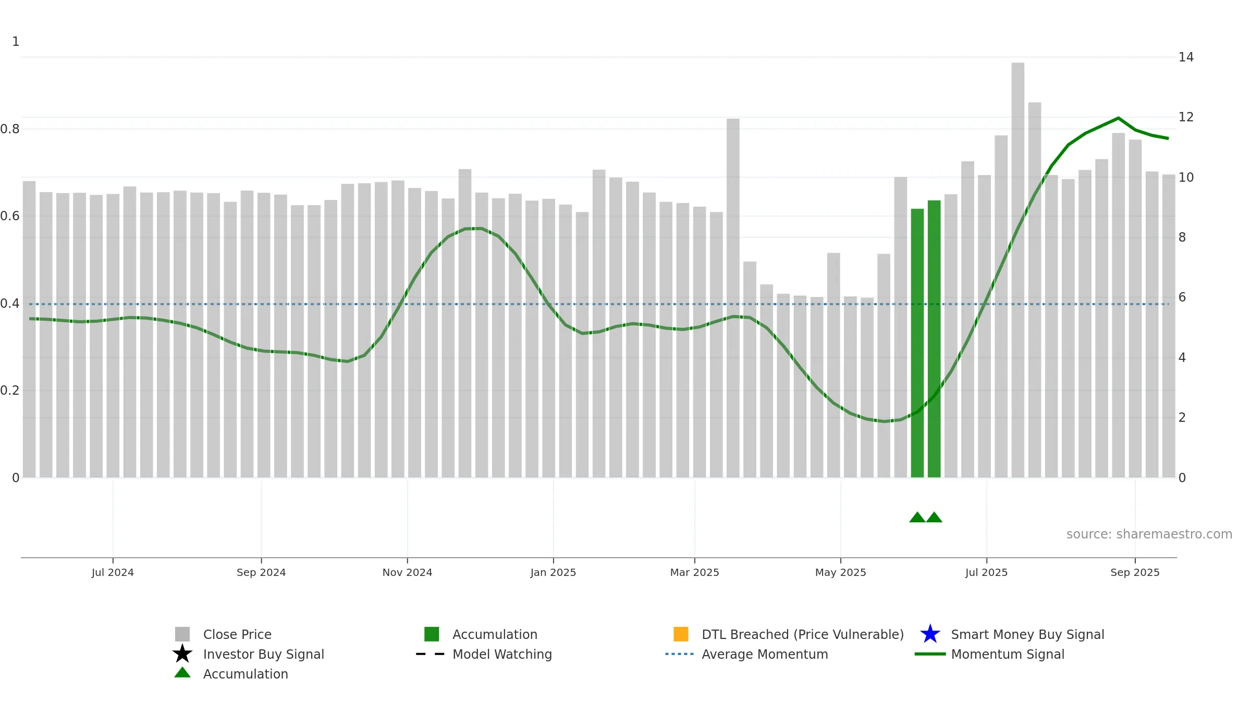This screenshot has width=1251, height=703.
Task: Click the tallest gray price bar
Action: point(1018,270)
